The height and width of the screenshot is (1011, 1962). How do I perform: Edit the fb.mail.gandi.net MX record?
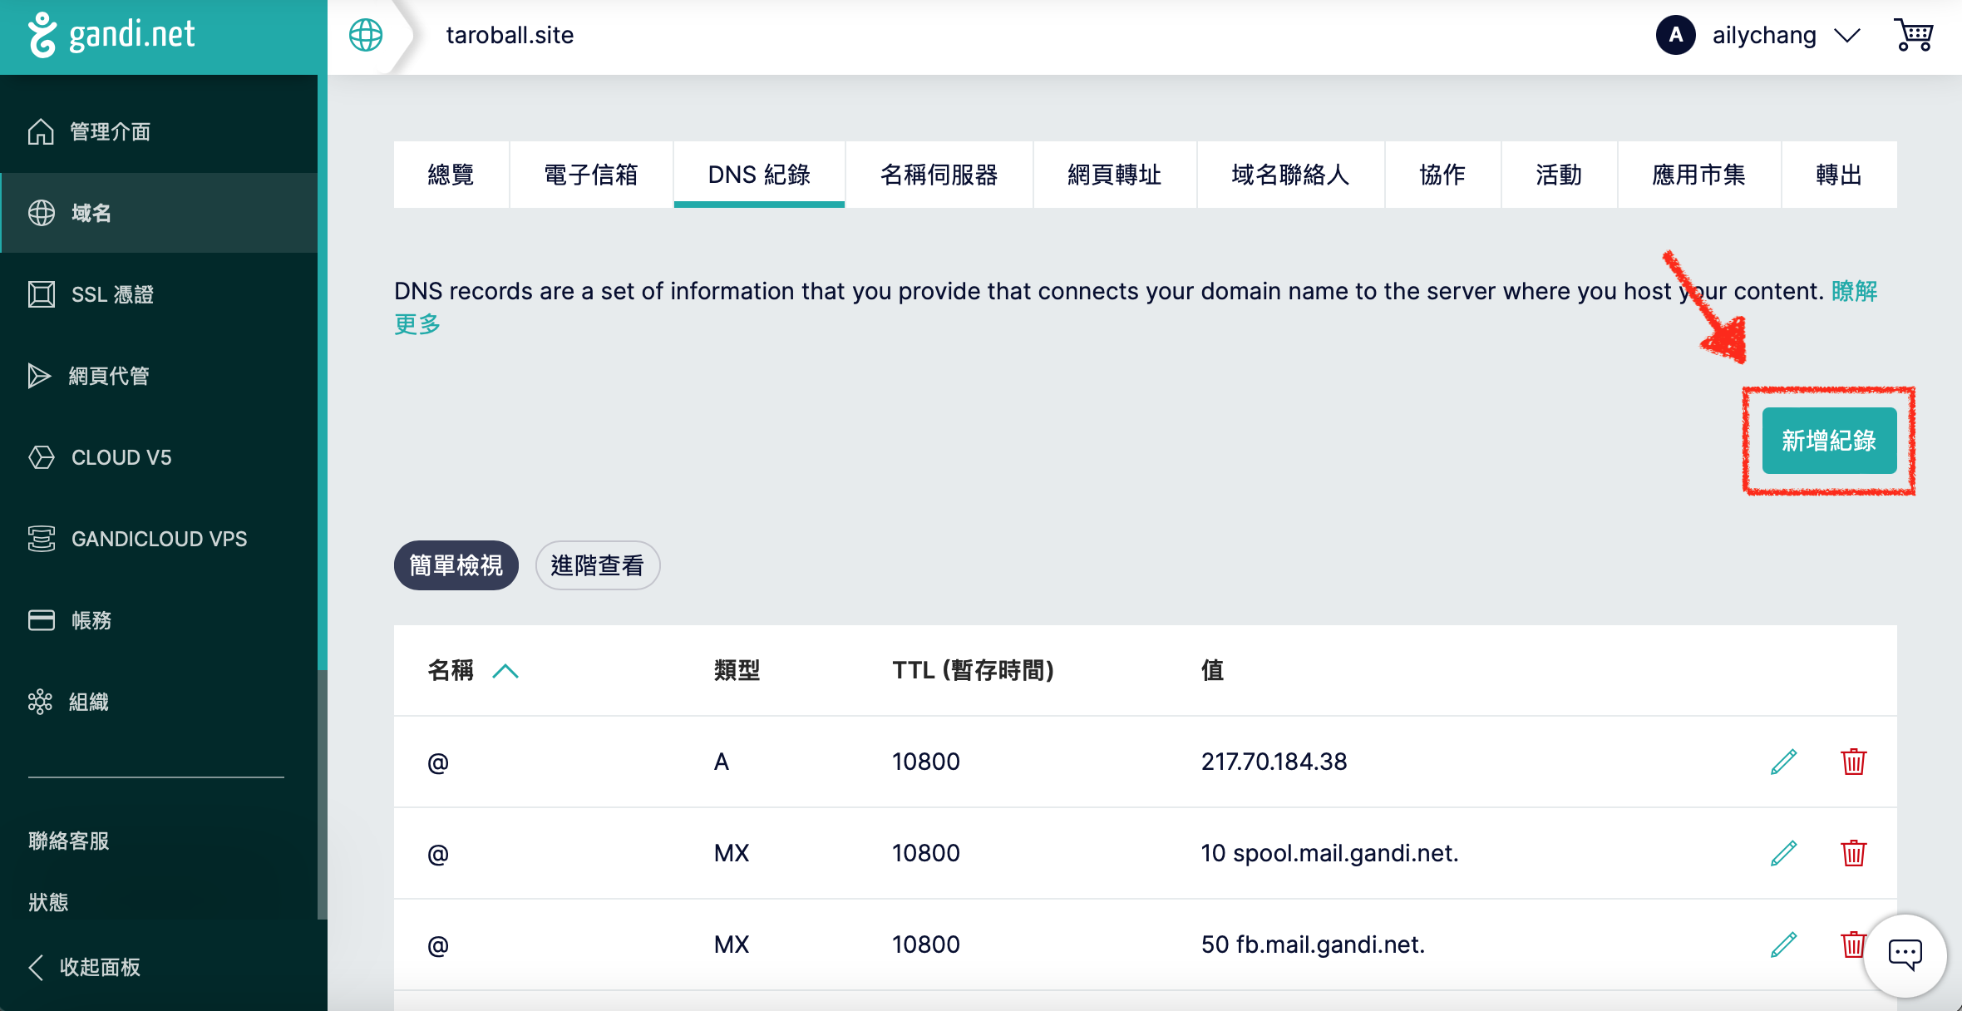click(1783, 944)
